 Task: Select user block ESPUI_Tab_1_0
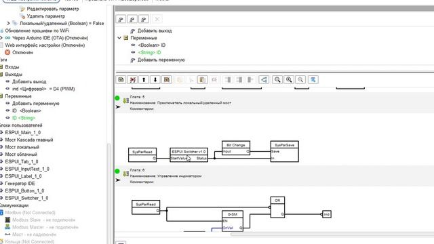(22, 161)
